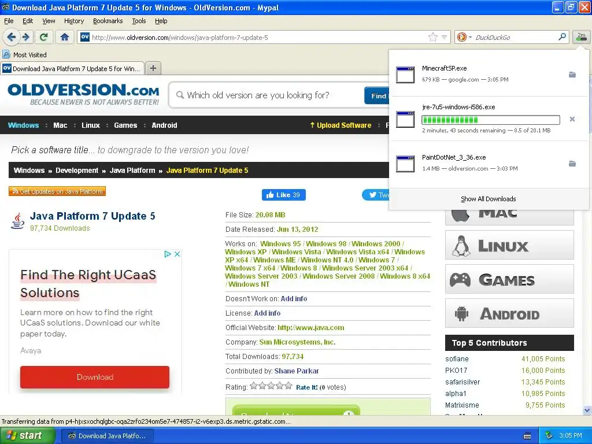Image resolution: width=592 pixels, height=444 pixels.
Task: Click the Games controller sidebar button
Action: click(x=509, y=279)
